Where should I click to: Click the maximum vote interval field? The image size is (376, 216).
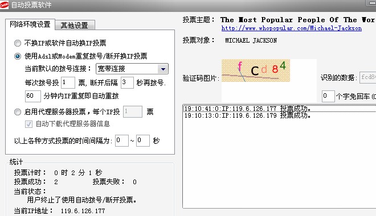coord(142,140)
